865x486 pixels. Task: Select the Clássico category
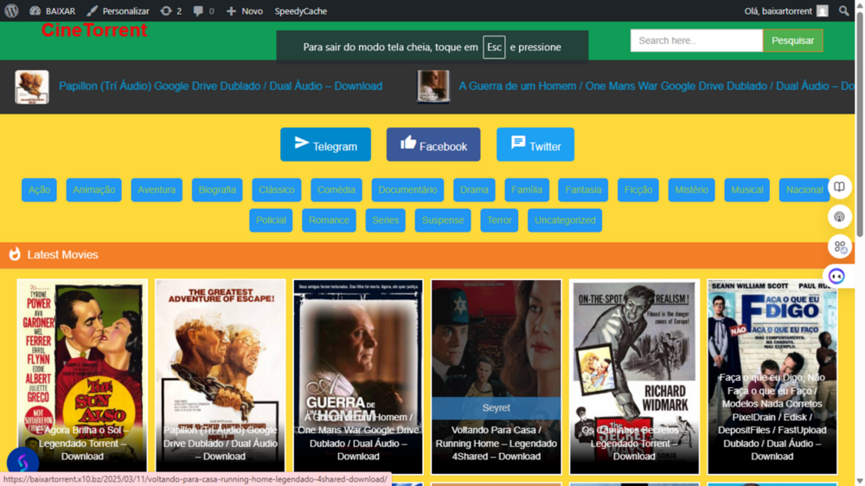tap(277, 189)
